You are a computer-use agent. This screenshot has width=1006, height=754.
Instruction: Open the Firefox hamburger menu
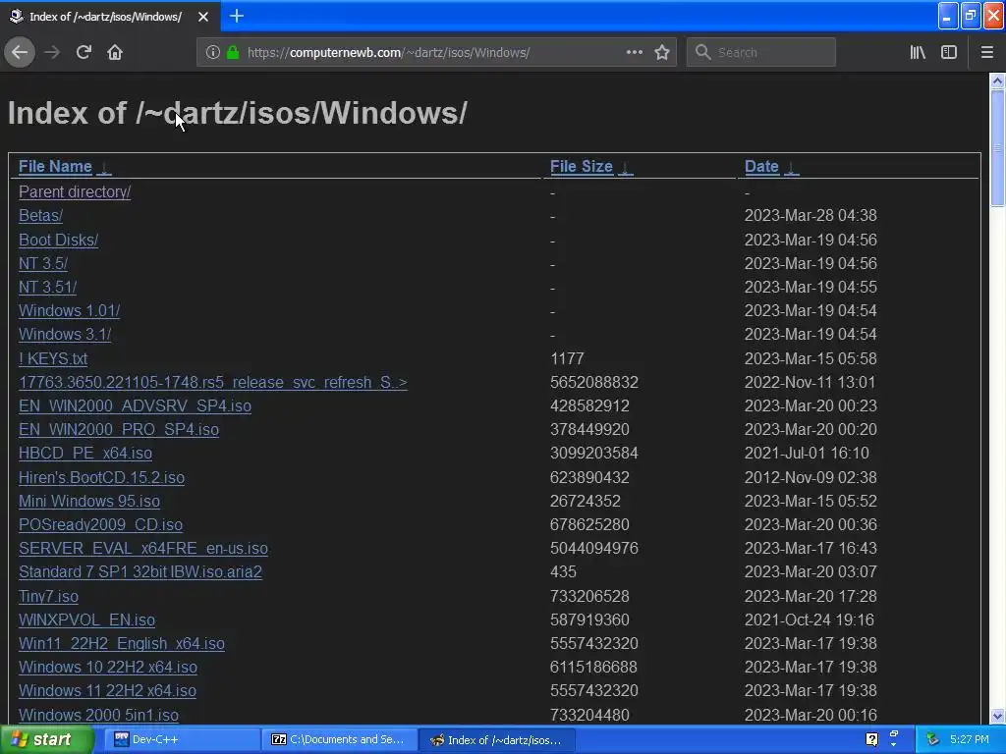pos(986,53)
